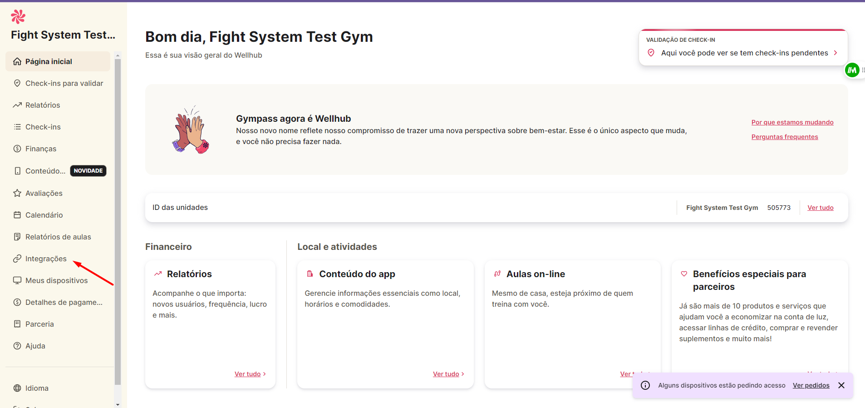The width and height of the screenshot is (865, 408).
Task: Click the Wellhub pinwheel logo
Action: (x=18, y=17)
